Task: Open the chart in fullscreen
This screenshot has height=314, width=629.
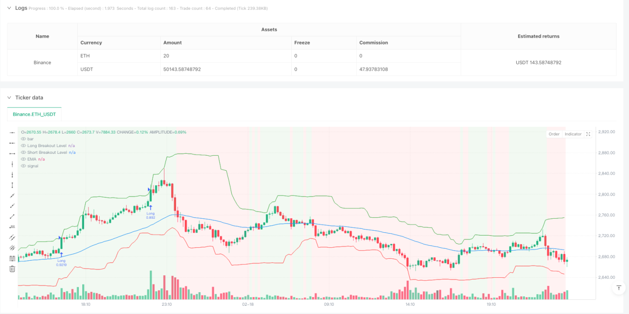Action: click(588, 134)
